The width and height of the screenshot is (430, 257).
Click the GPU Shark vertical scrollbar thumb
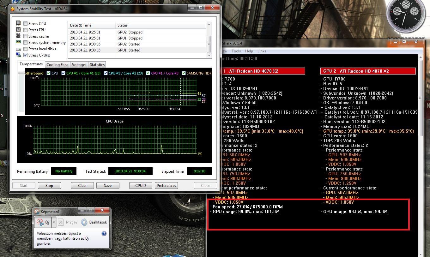(420, 99)
